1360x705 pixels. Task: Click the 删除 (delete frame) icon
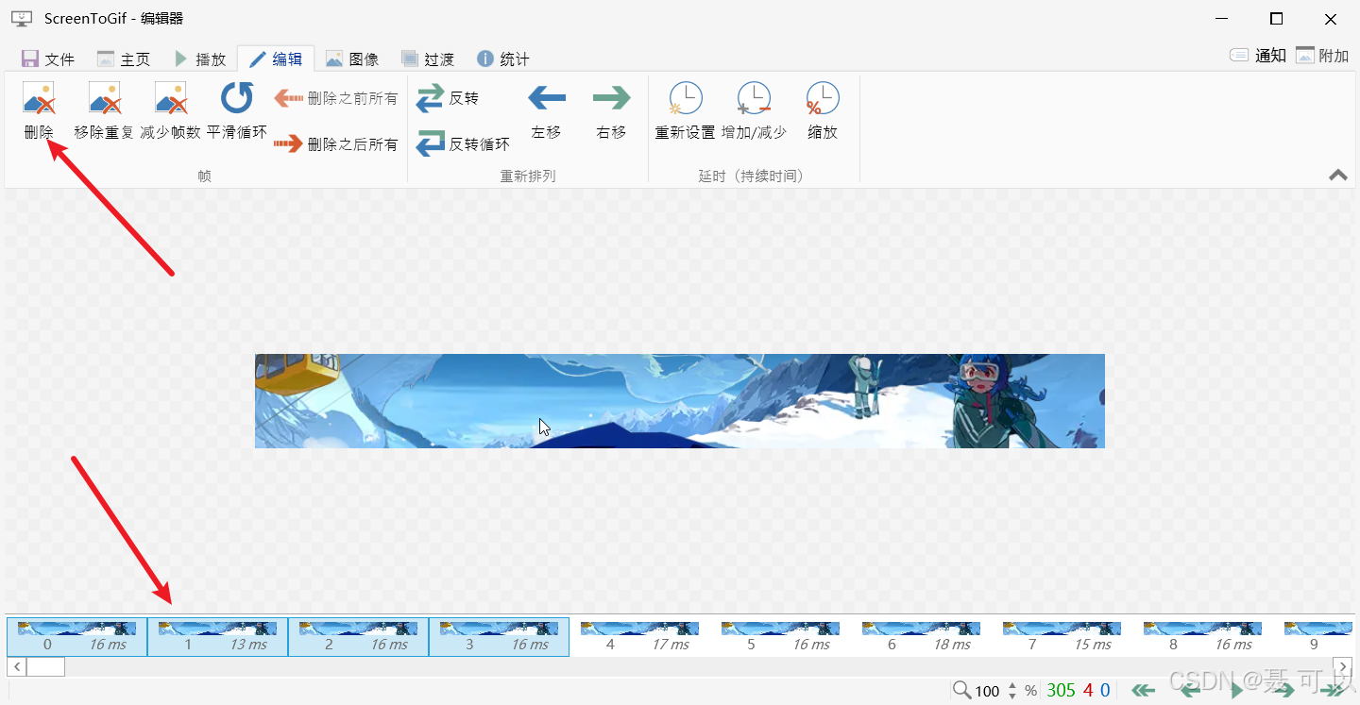click(39, 98)
